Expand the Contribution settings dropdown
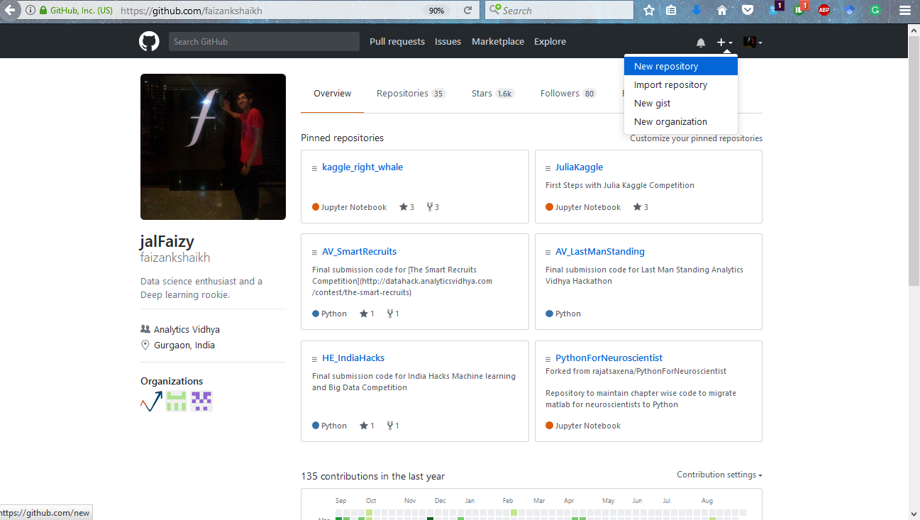The height and width of the screenshot is (520, 920). click(719, 475)
